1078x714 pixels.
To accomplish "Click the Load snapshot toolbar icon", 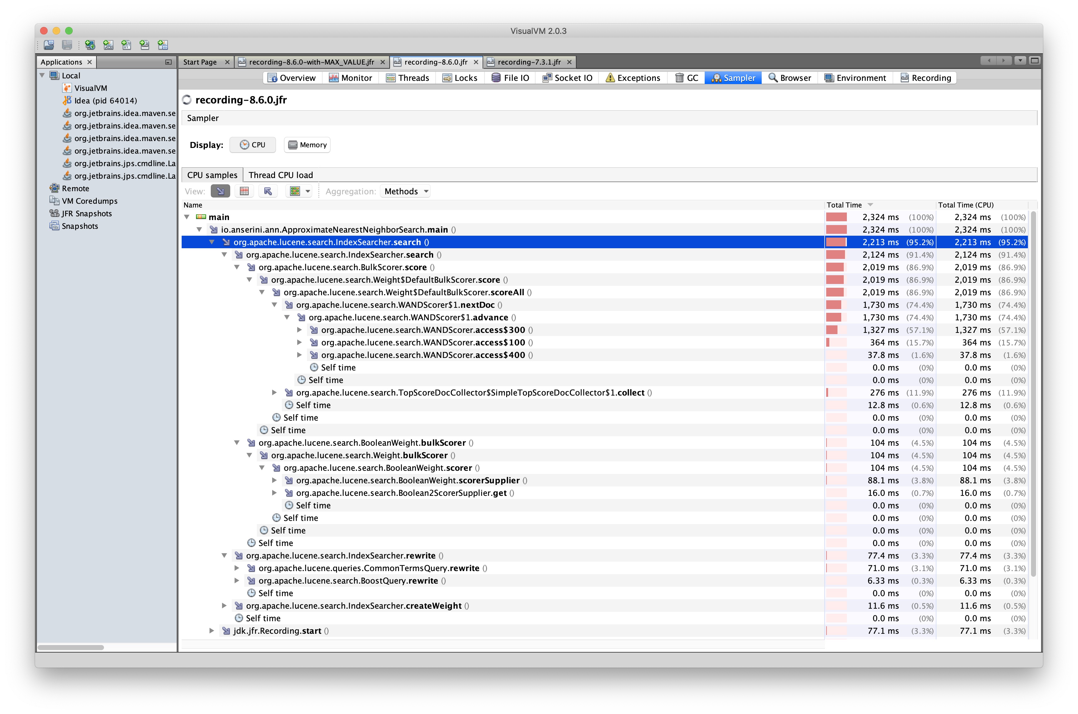I will click(x=49, y=45).
